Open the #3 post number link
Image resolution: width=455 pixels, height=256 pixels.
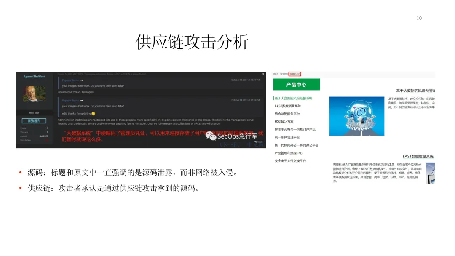click(262, 74)
